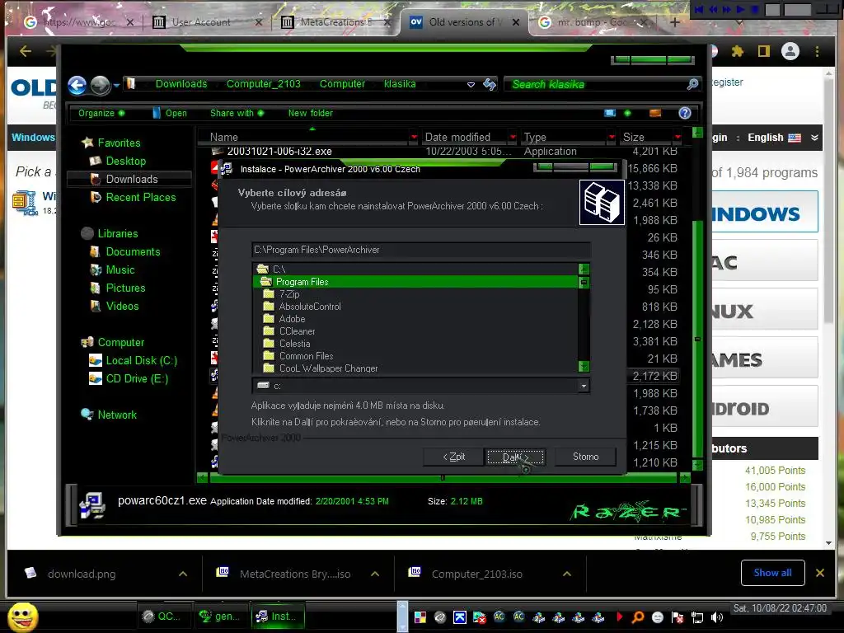Screen dimensions: 844x633
Task: Open browser three-dot menu
Action: pyautogui.click(x=817, y=51)
